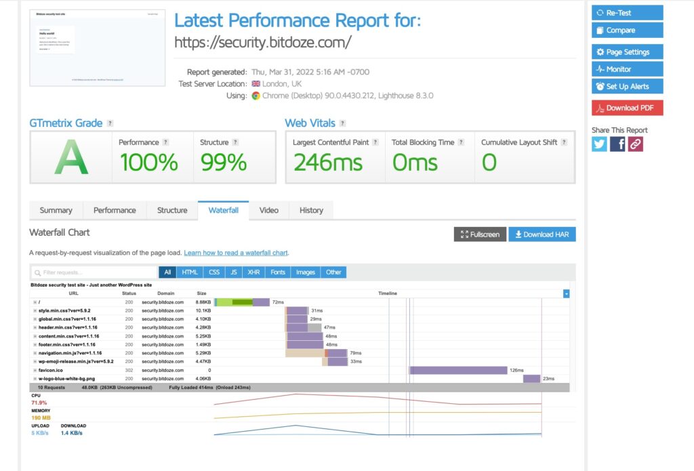Open the waterfall chart in Fullscreen

(480, 234)
